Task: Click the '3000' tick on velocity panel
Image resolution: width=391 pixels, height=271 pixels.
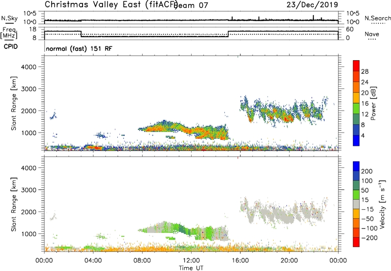Action: pyautogui.click(x=28, y=190)
